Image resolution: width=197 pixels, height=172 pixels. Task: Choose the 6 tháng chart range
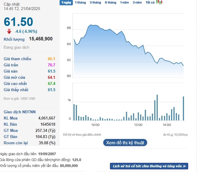111,2
